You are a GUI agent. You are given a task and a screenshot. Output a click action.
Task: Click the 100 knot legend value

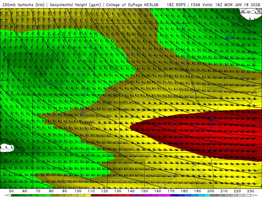click(78, 191)
